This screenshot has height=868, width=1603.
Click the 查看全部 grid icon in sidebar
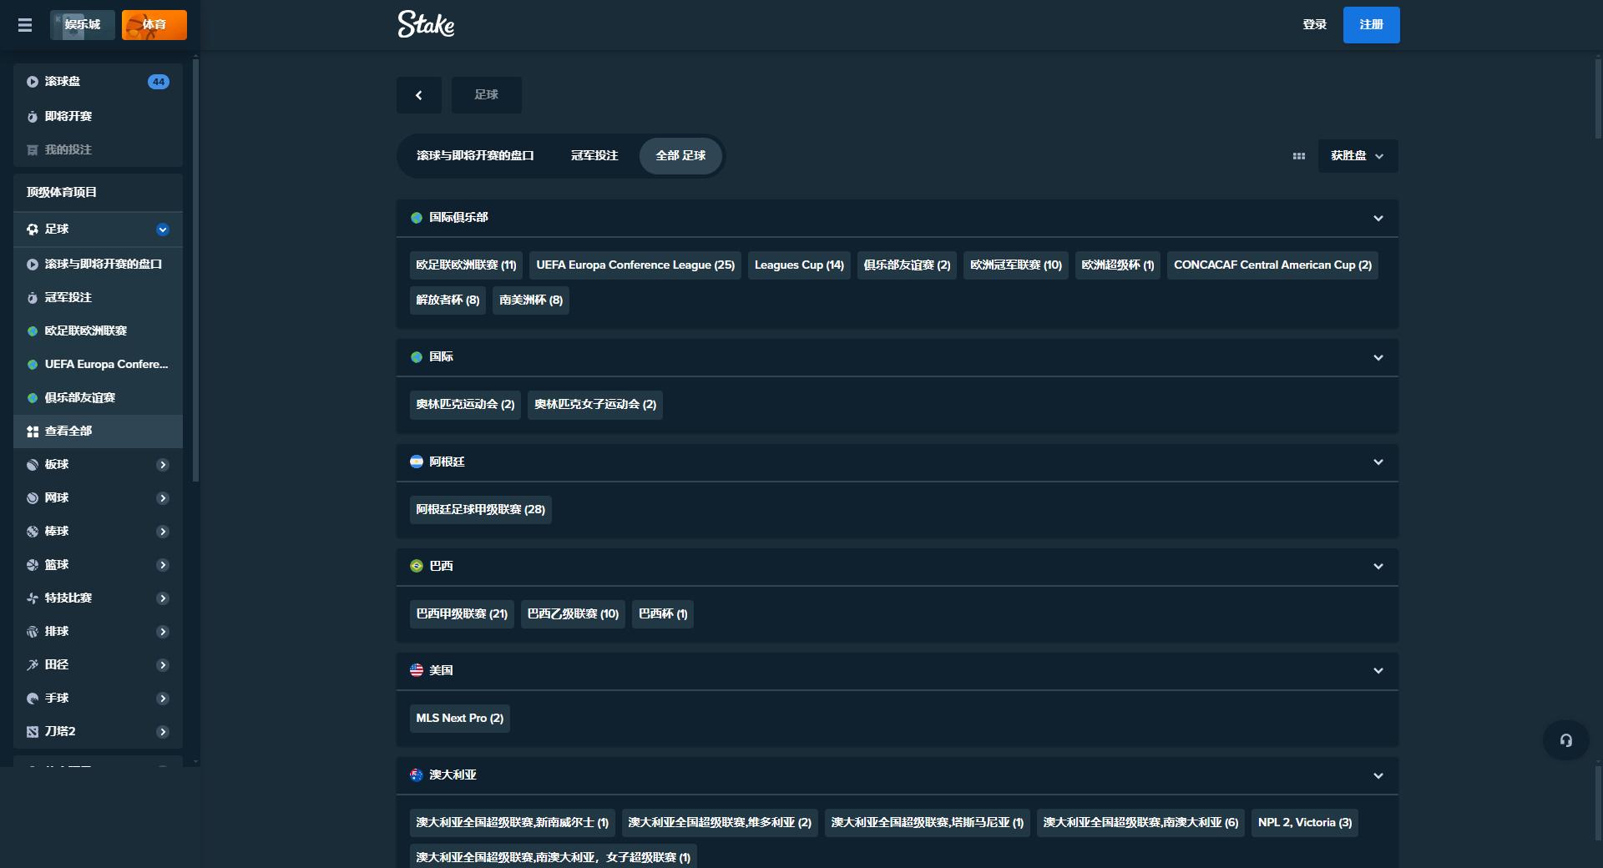tap(33, 431)
